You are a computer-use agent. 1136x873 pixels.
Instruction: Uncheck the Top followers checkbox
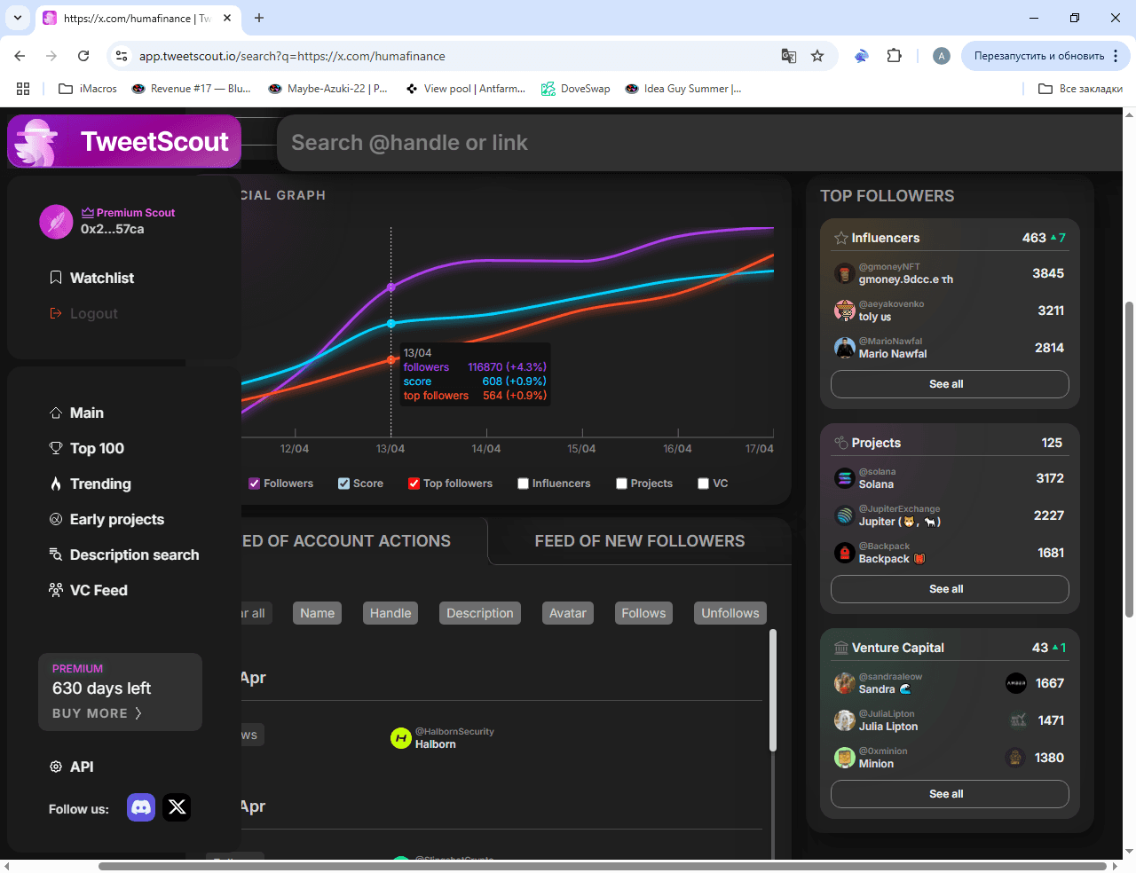(x=414, y=484)
